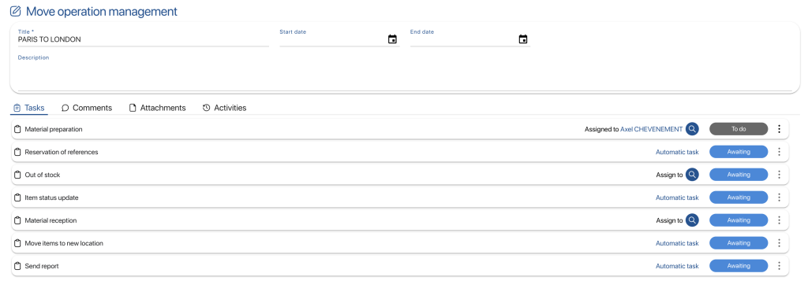
Task: Open the Start date calendar picker
Action: coord(392,39)
